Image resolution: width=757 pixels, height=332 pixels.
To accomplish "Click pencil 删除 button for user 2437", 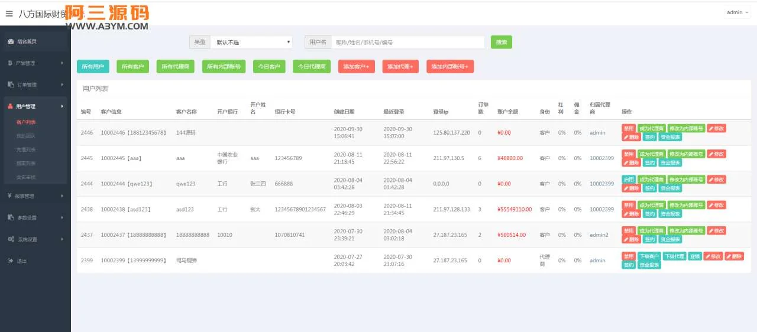I will 631,239.
